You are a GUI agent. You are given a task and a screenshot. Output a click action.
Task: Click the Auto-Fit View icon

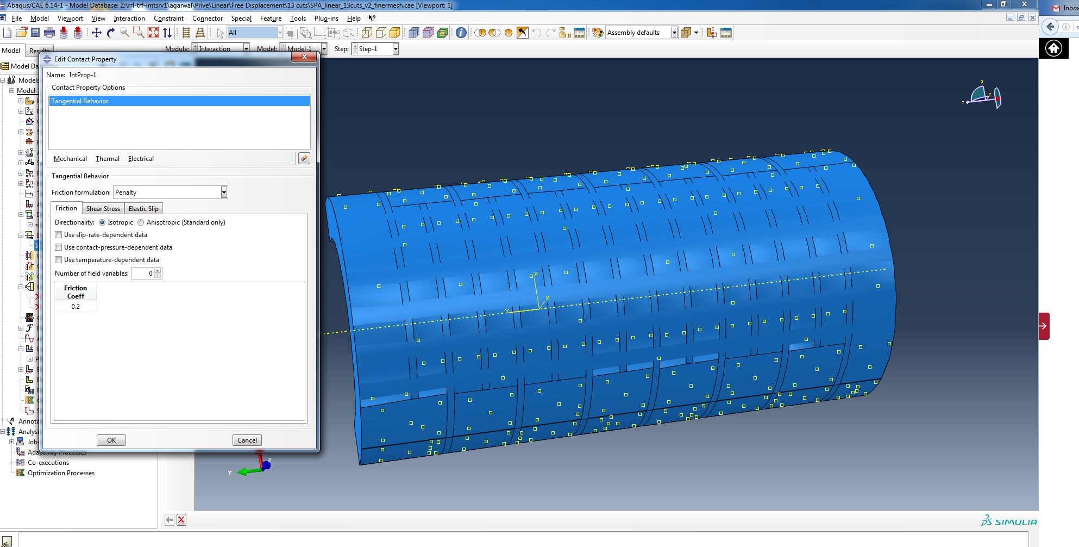(153, 33)
